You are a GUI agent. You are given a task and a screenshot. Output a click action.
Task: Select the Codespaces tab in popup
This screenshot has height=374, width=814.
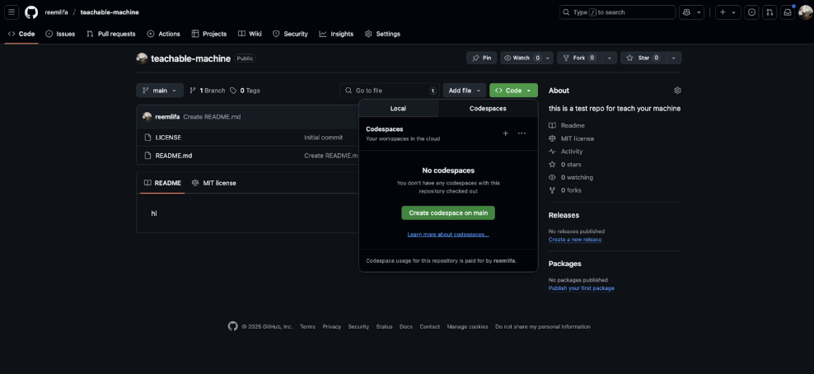click(x=488, y=109)
